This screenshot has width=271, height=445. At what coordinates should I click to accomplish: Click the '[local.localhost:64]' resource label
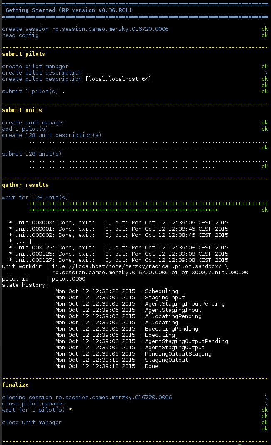pos(118,79)
